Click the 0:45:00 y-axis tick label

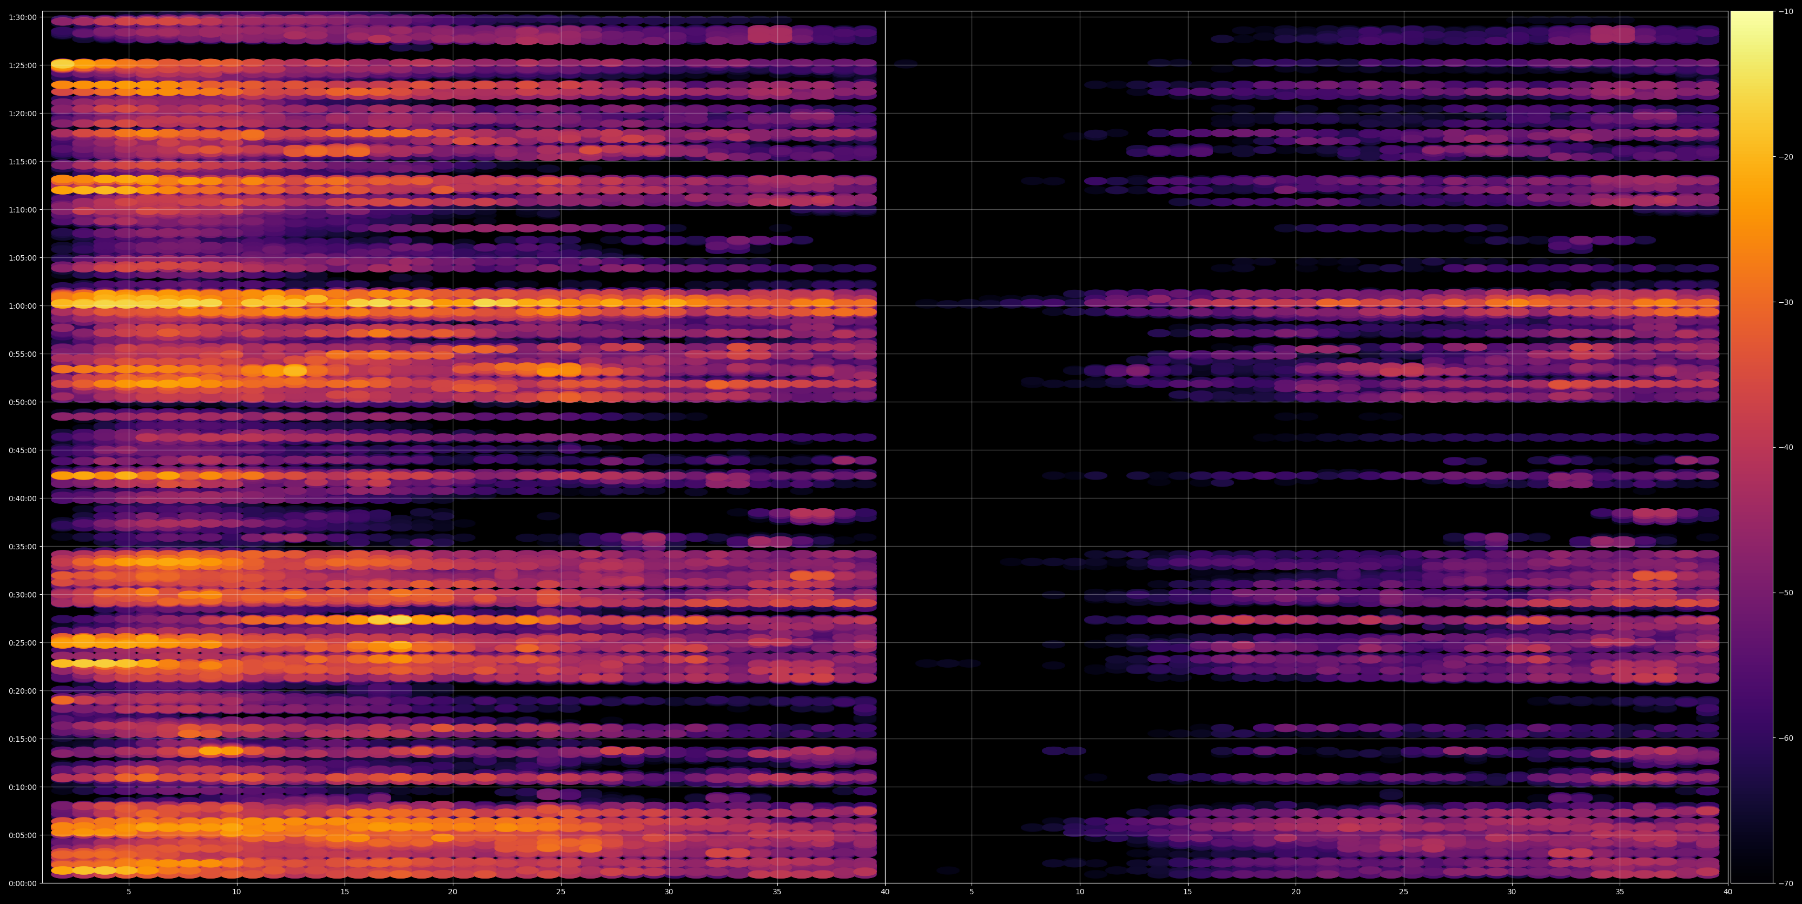click(22, 450)
